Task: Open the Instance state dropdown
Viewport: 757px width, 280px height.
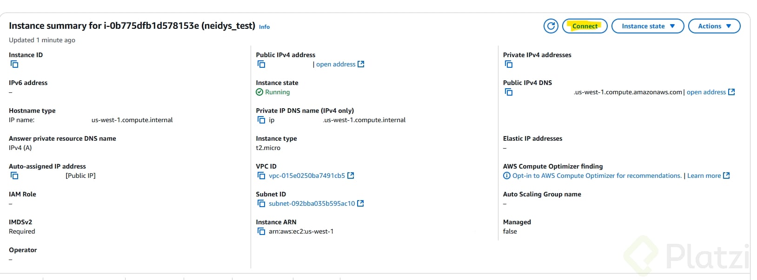Action: click(647, 26)
